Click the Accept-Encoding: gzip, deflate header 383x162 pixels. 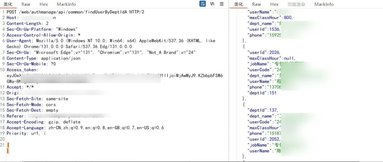click(44, 122)
